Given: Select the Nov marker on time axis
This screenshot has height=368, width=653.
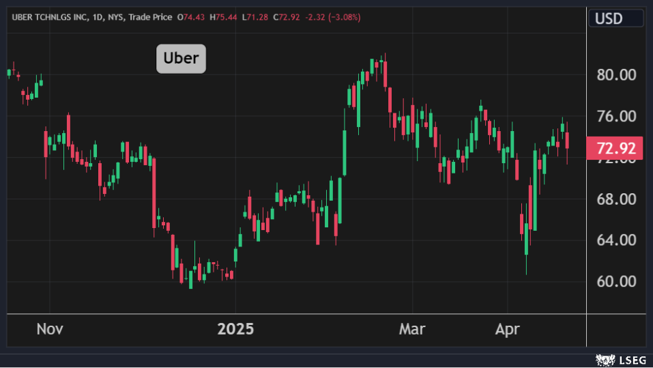Looking at the screenshot, I should 49,329.
